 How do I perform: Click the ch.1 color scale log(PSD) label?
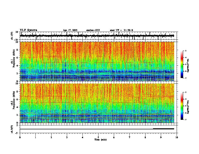(188, 65)
